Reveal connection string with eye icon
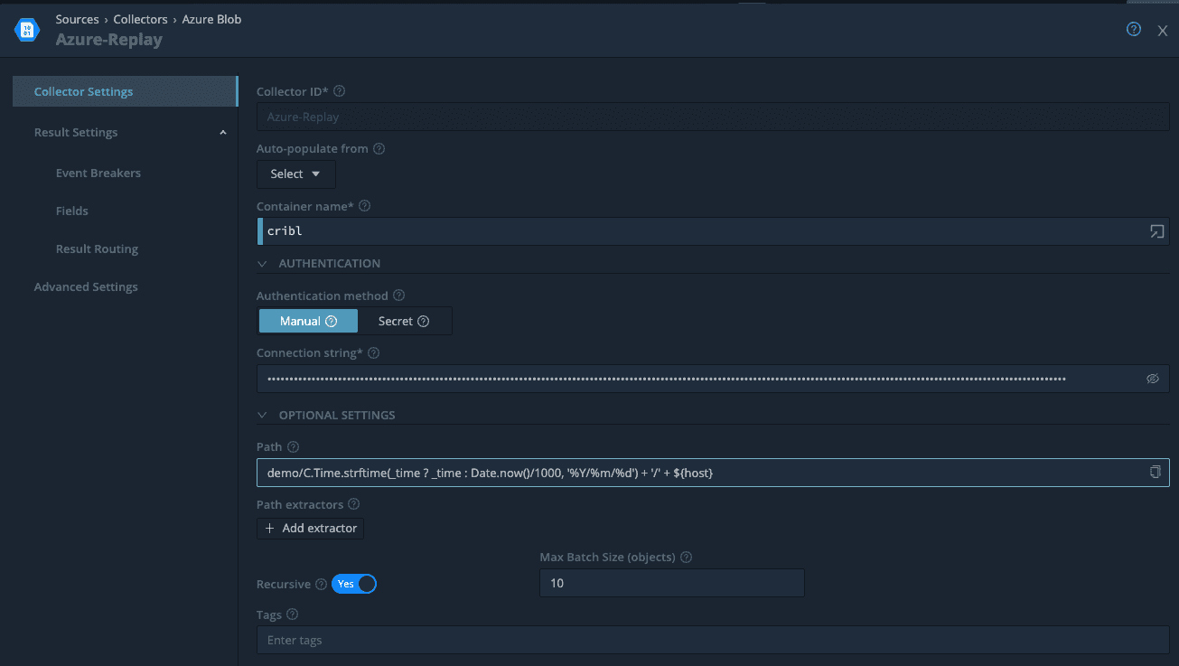 point(1152,379)
